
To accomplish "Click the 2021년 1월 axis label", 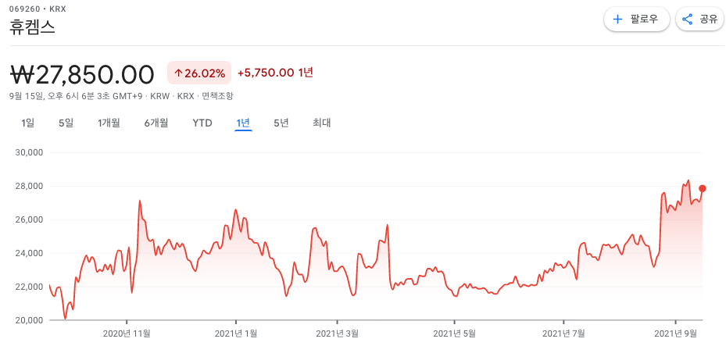I will (x=236, y=333).
